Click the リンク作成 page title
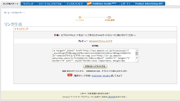Image resolution: width=180 pixels, height=101 pixels. coord(13,24)
